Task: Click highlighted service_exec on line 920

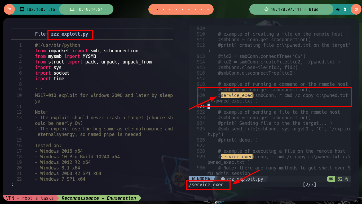Action: 237,95
